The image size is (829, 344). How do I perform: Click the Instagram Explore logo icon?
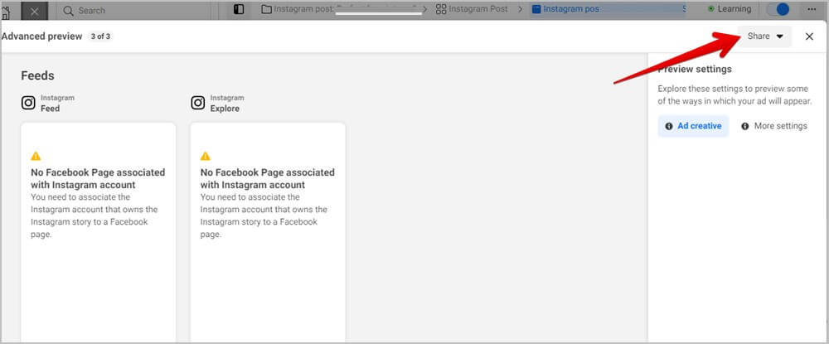click(198, 103)
